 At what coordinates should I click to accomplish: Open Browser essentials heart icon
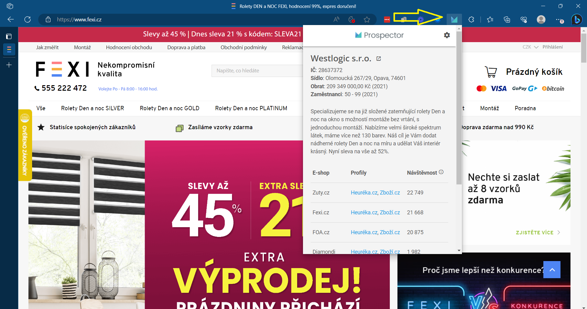(x=524, y=20)
